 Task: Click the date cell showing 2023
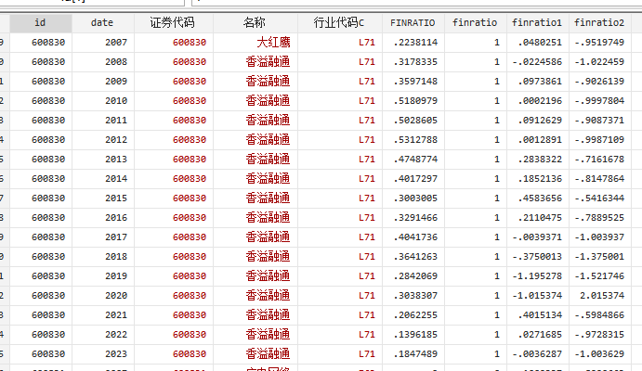pyautogui.click(x=116, y=354)
